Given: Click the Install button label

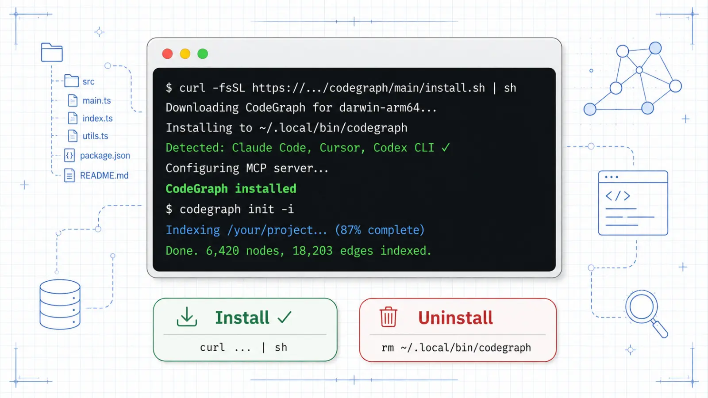Looking at the screenshot, I should (242, 318).
